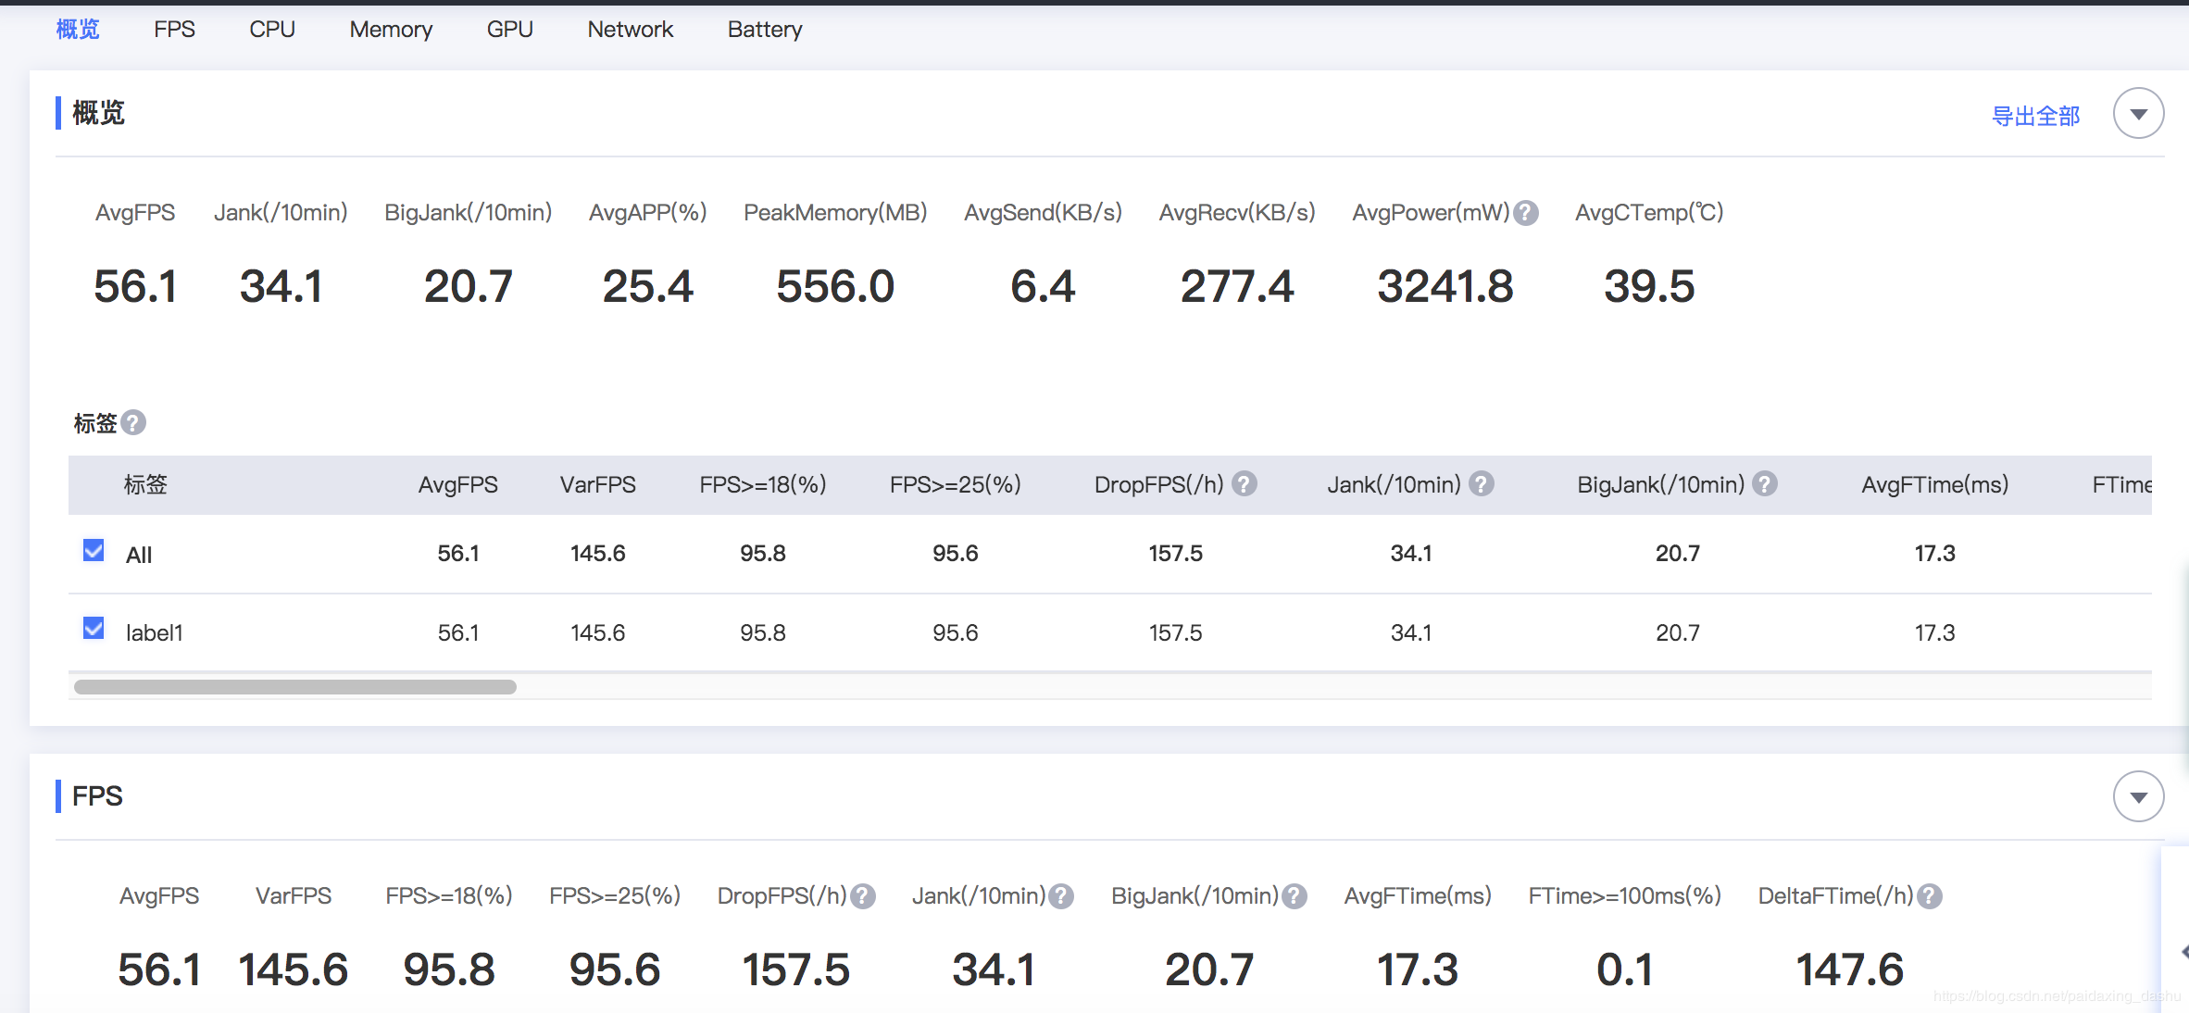Uncheck the All row checkbox
The height and width of the screenshot is (1013, 2189).
pos(94,551)
